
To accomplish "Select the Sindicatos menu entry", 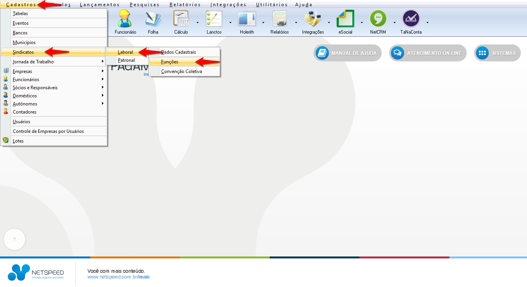I will pyautogui.click(x=54, y=52).
